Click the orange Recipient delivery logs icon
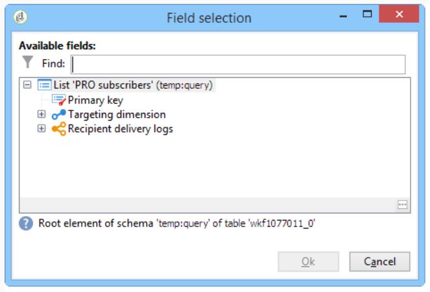The image size is (430, 292). coord(58,128)
